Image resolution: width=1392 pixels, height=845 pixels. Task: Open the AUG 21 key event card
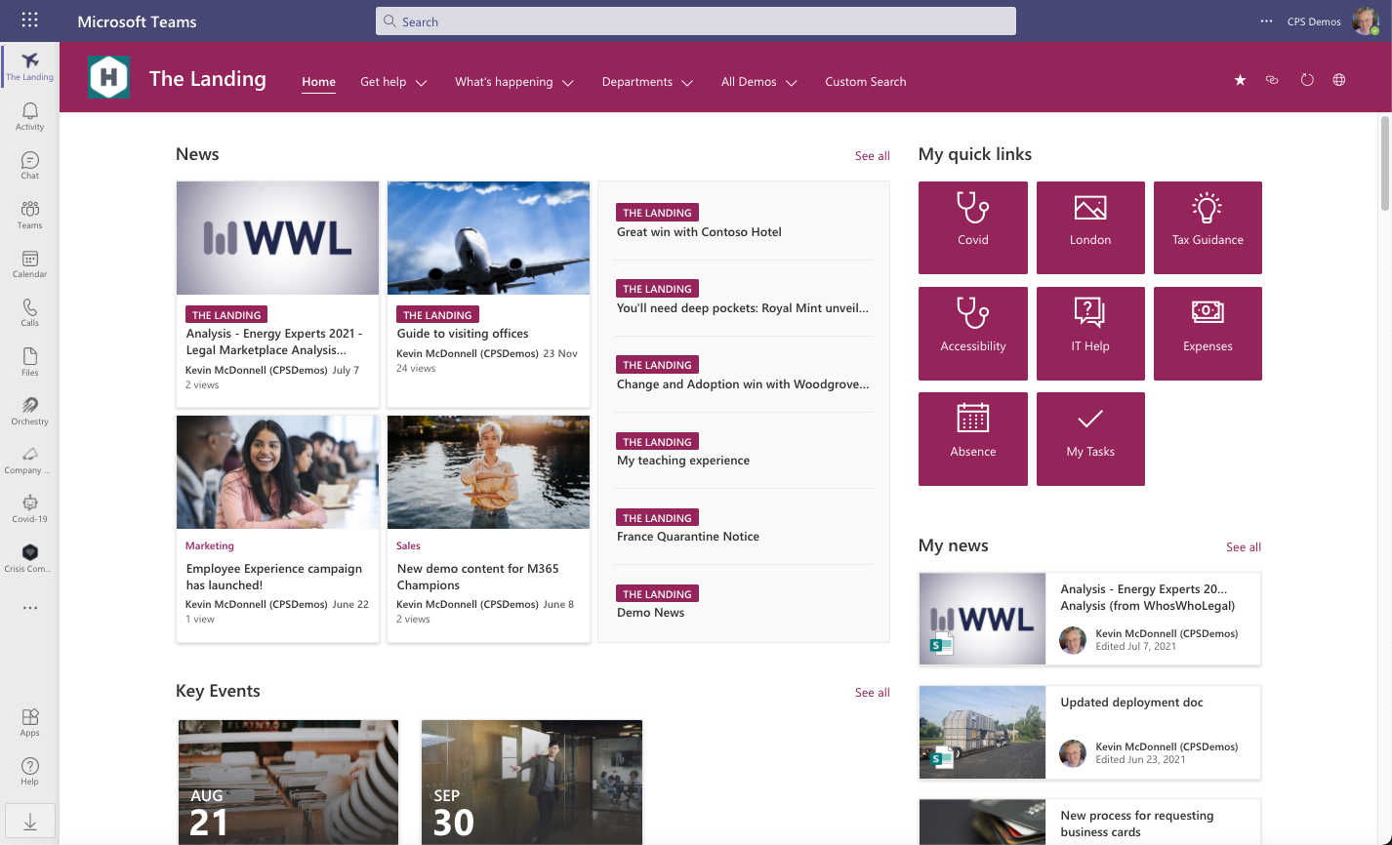pyautogui.click(x=289, y=783)
